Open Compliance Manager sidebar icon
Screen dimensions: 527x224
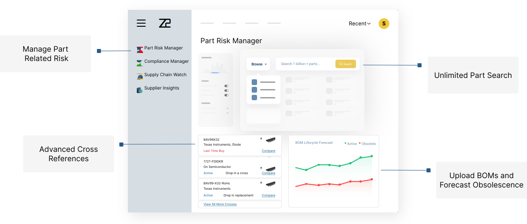tap(140, 63)
